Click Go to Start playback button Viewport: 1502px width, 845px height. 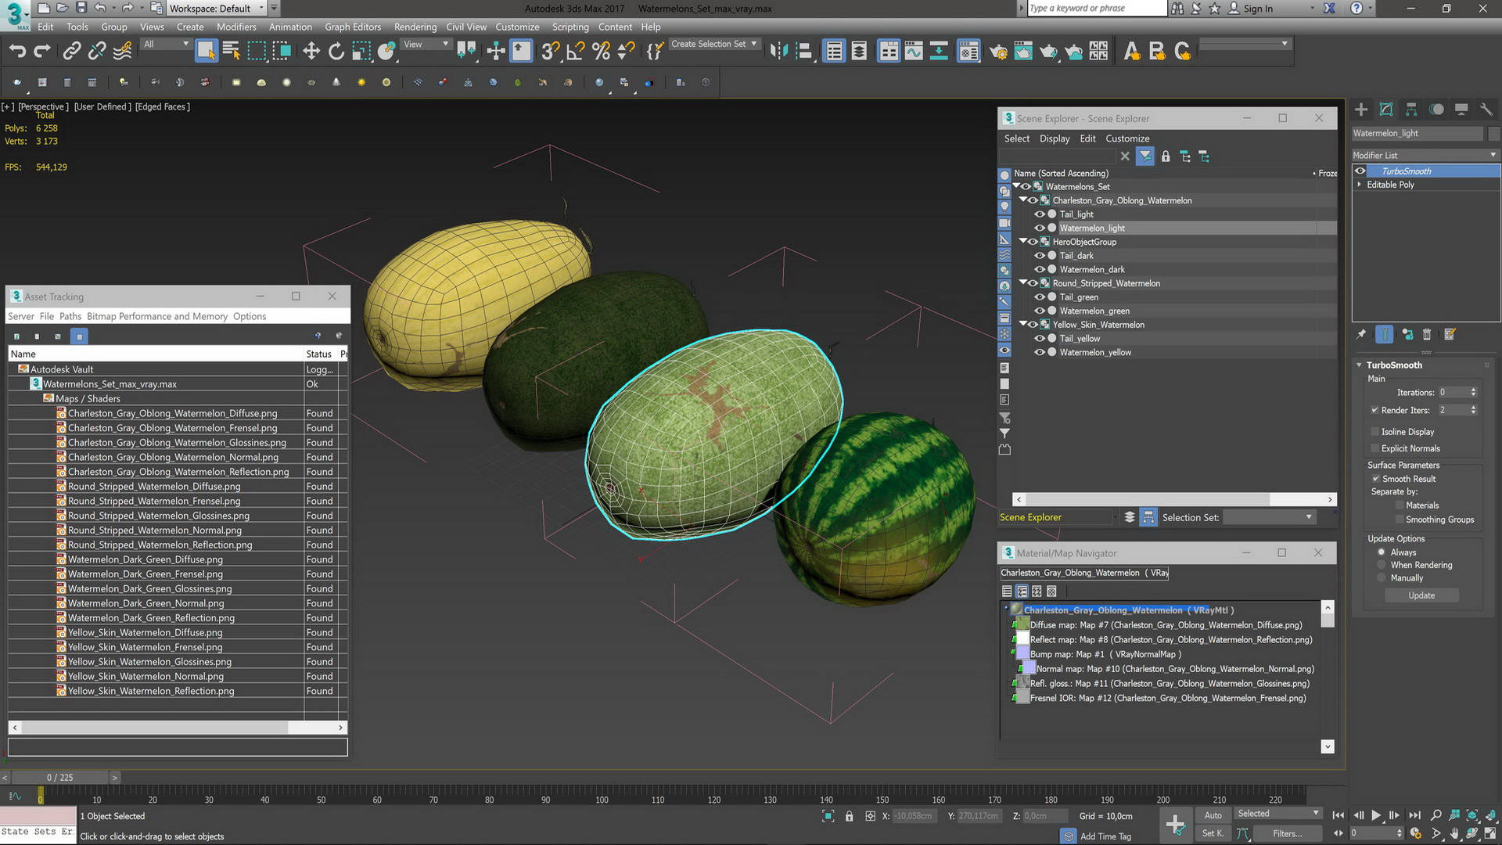point(1339,815)
